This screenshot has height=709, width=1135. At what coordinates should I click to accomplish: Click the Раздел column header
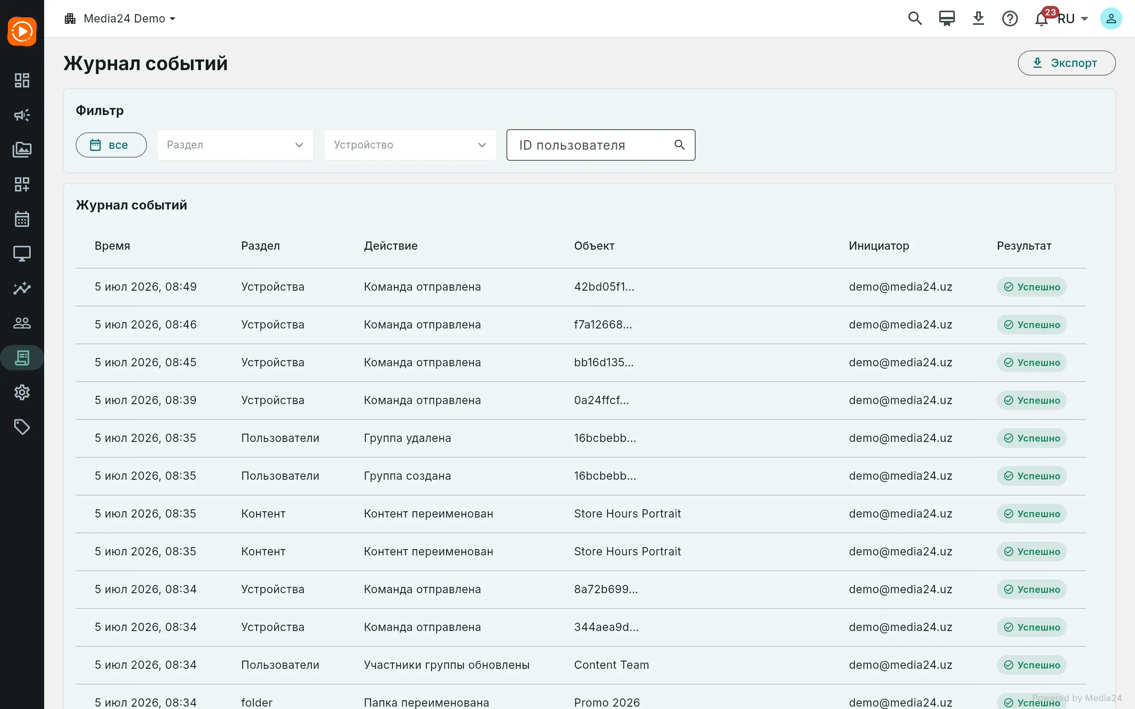(x=260, y=246)
